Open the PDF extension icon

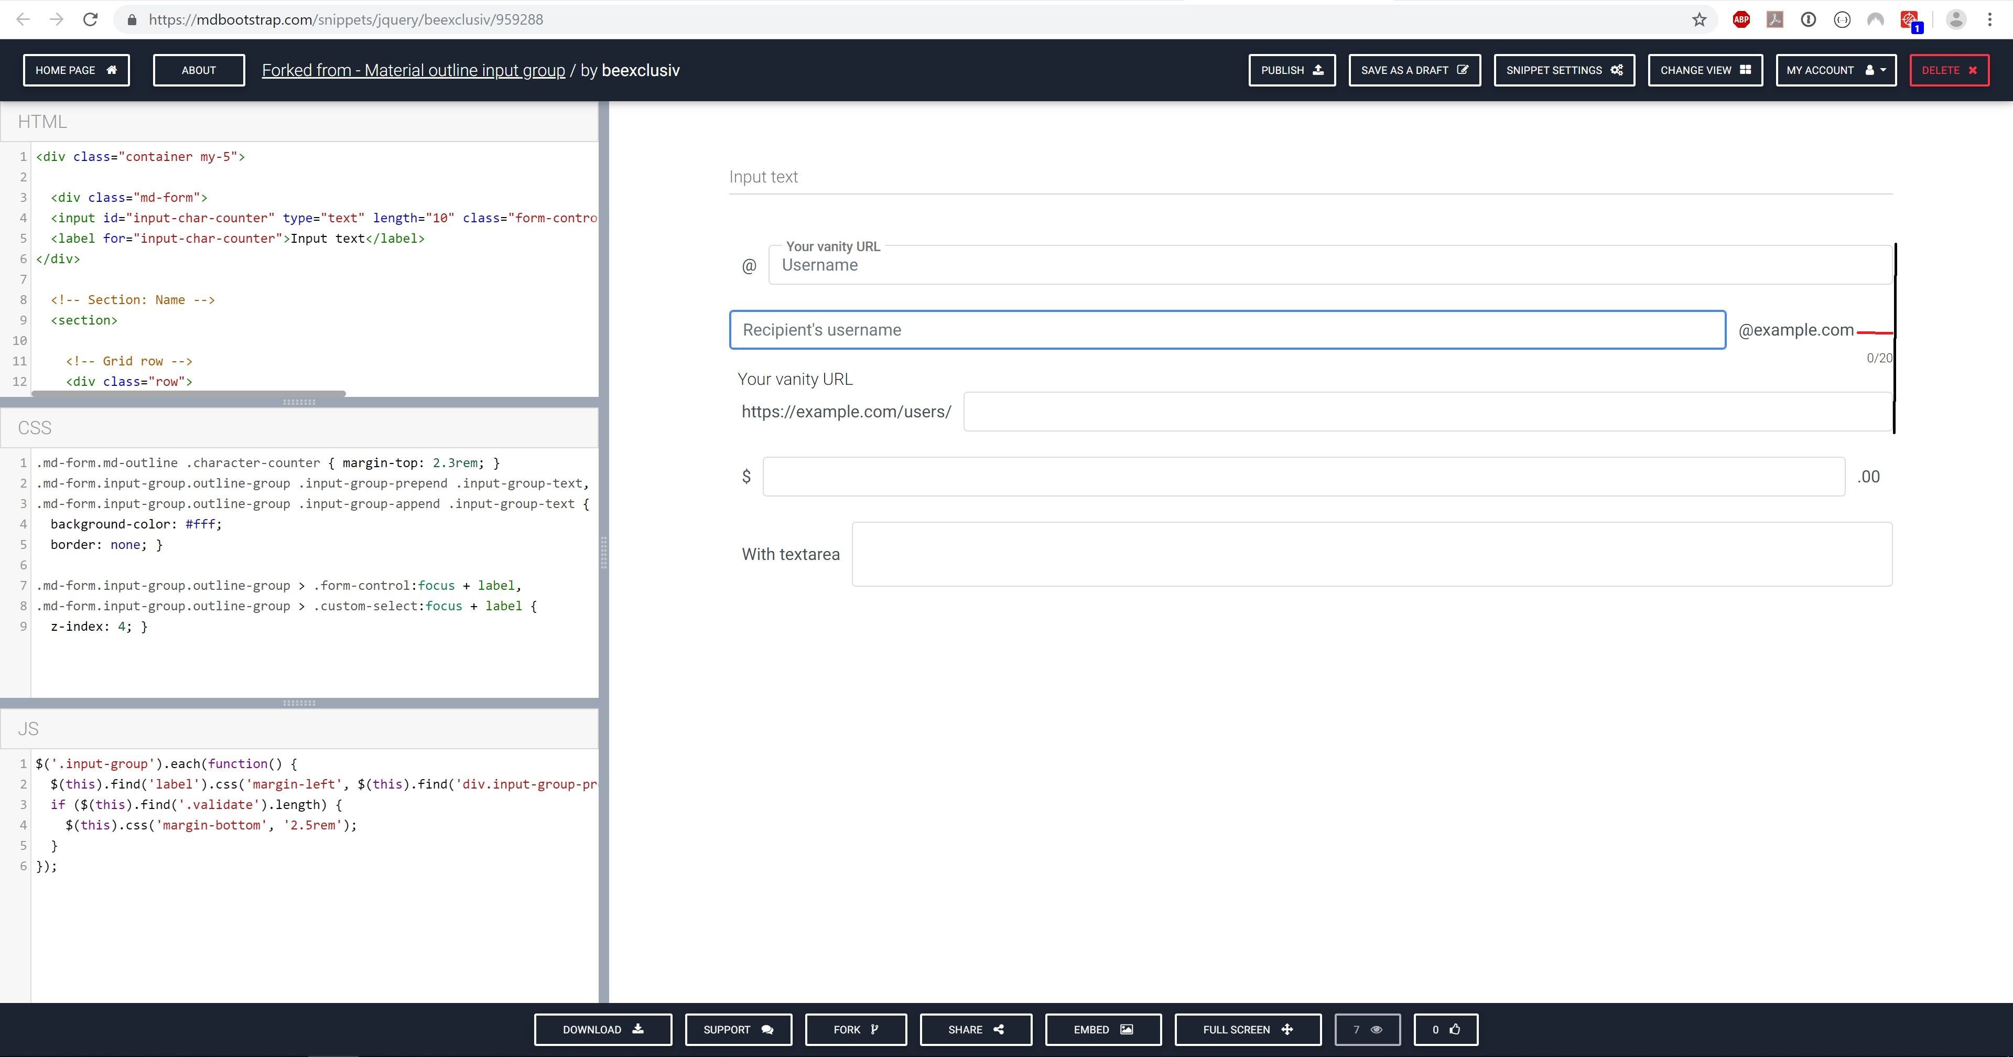pos(1774,19)
